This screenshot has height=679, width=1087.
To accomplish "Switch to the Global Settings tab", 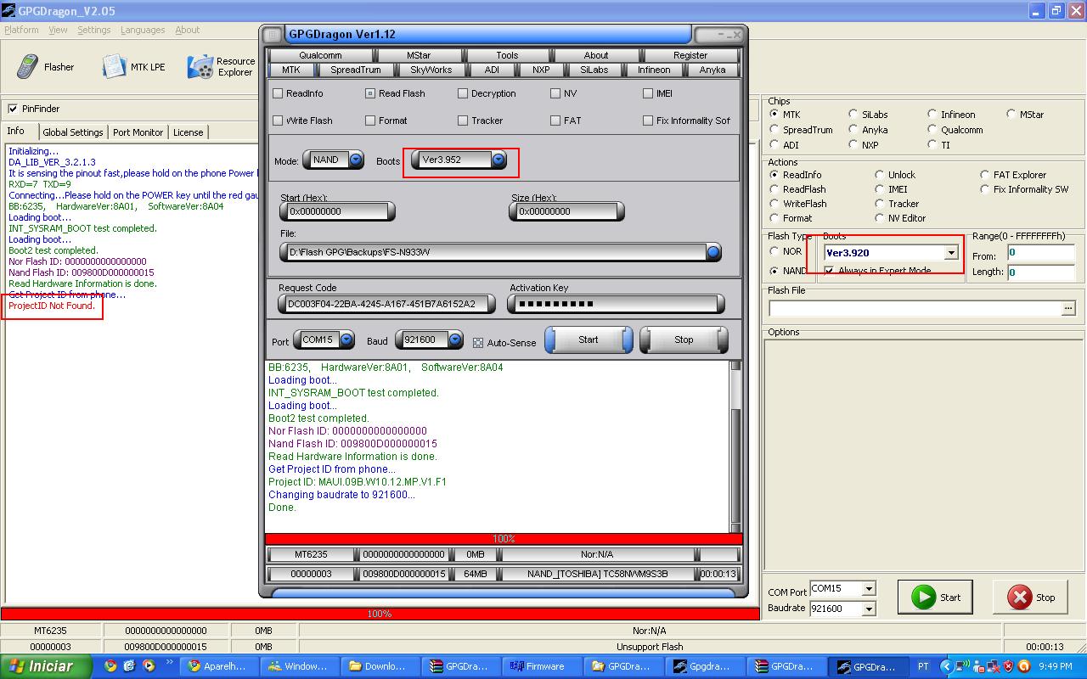I will click(73, 132).
